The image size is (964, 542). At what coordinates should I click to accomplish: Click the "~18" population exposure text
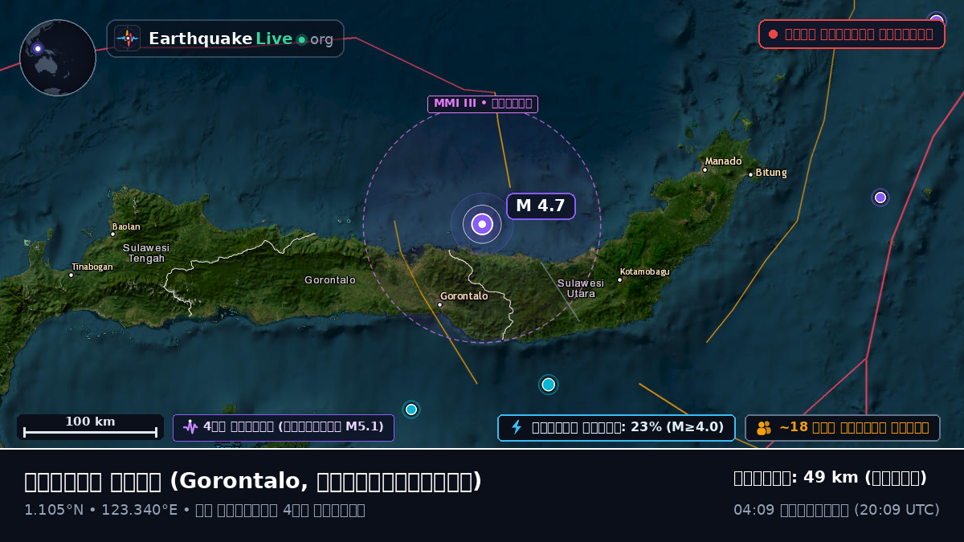[x=794, y=427]
